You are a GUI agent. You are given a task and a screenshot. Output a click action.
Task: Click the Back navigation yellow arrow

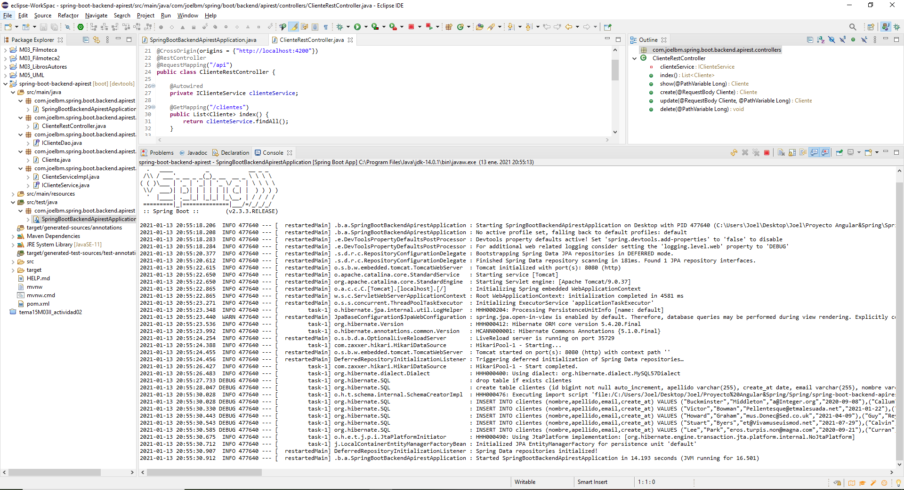(568, 27)
